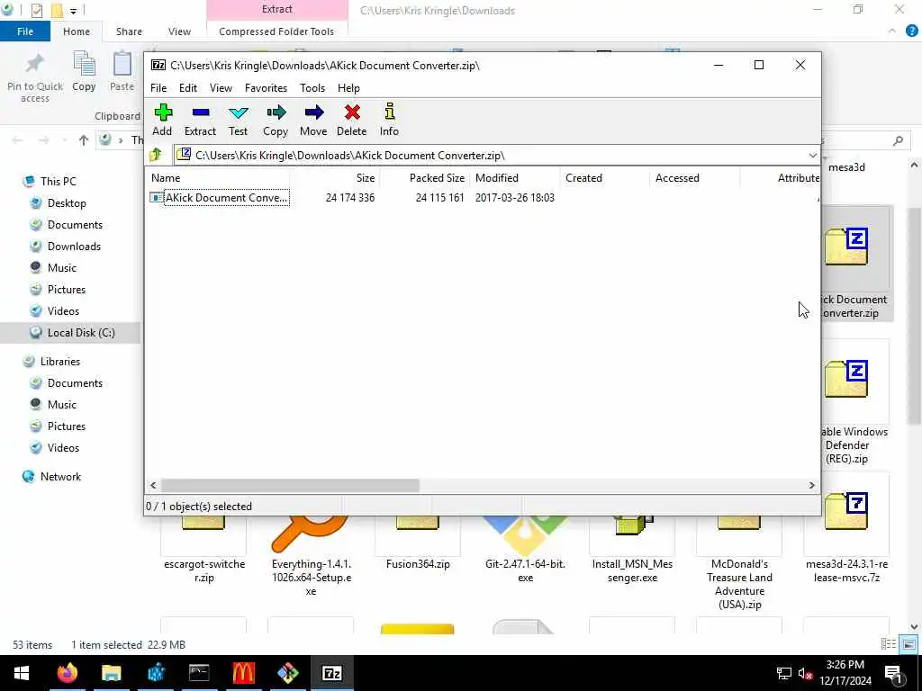
Task: Open File Explorer from taskbar
Action: tap(111, 673)
